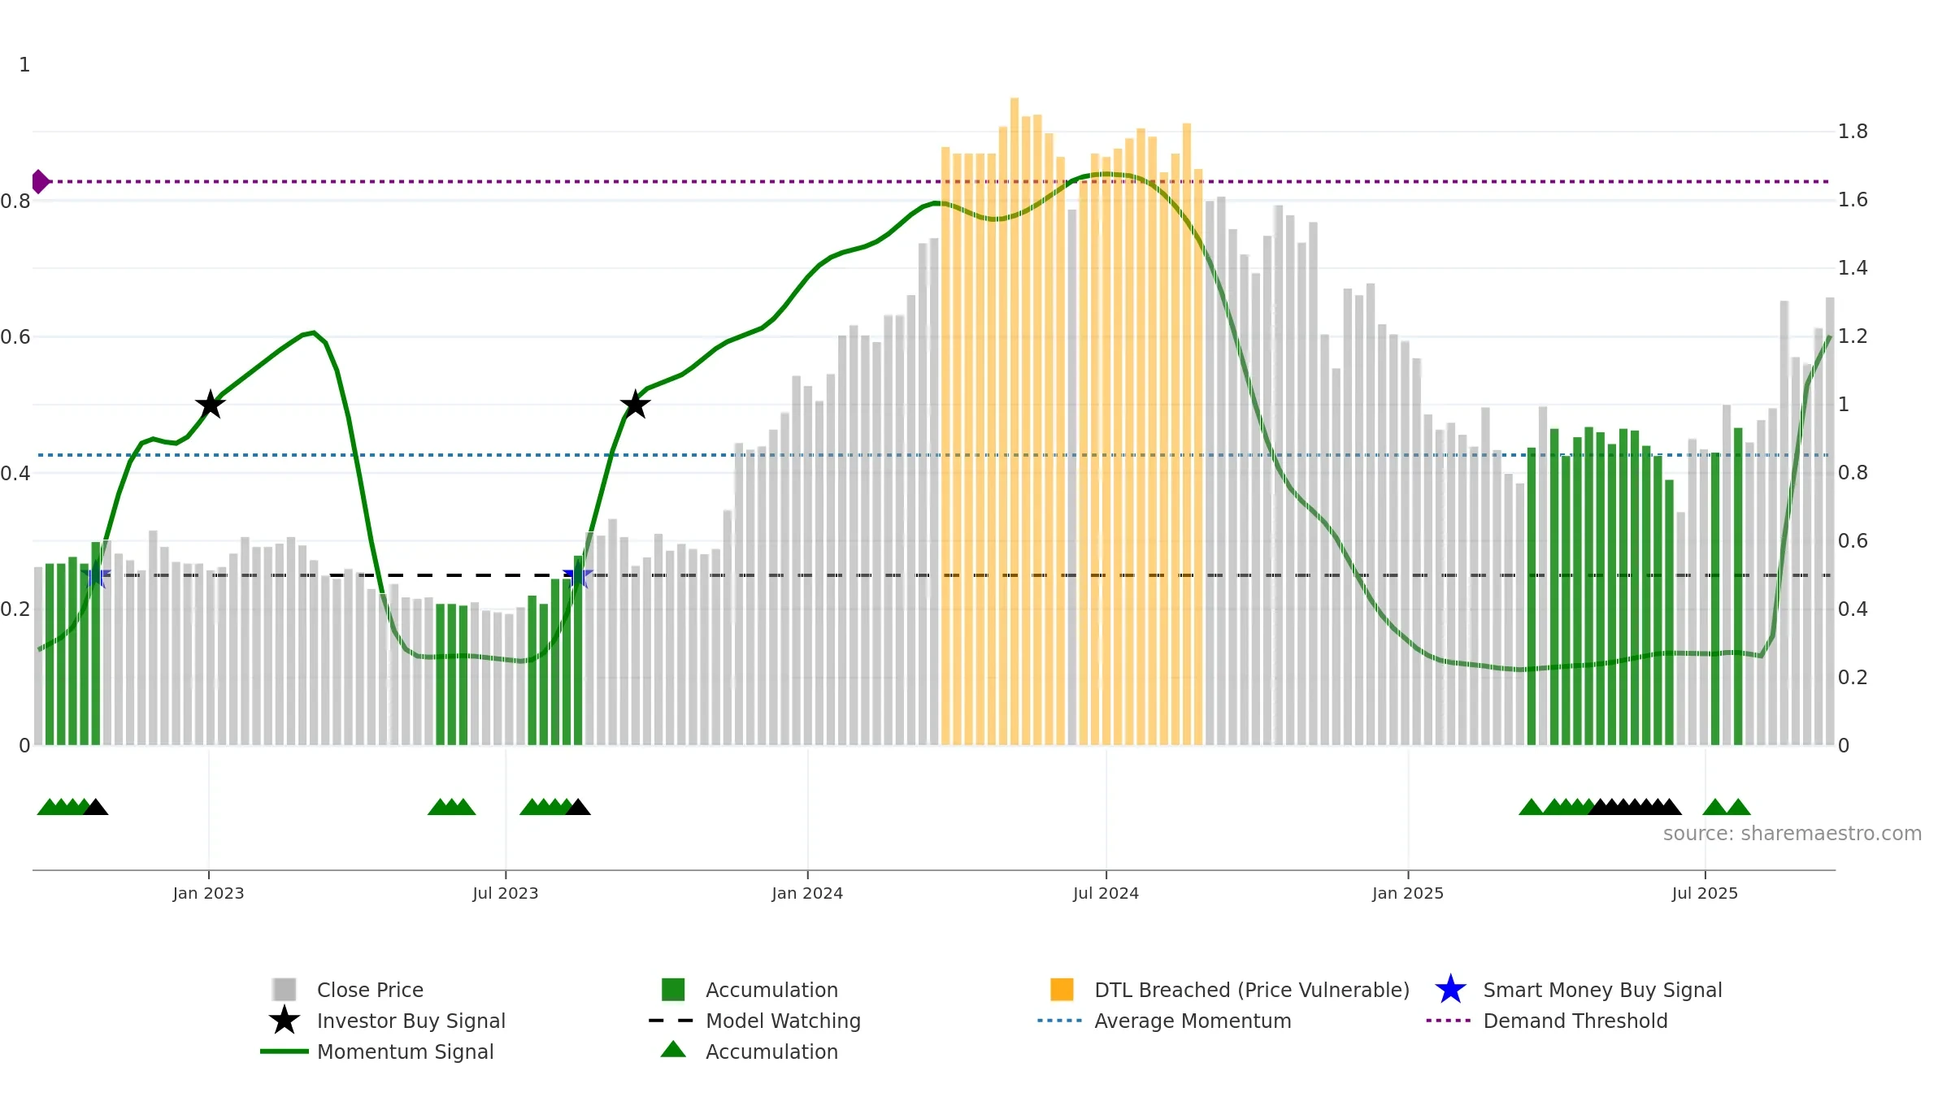The height and width of the screenshot is (1097, 1951).
Task: Click the Jul 2024 axis label
Action: [1106, 893]
